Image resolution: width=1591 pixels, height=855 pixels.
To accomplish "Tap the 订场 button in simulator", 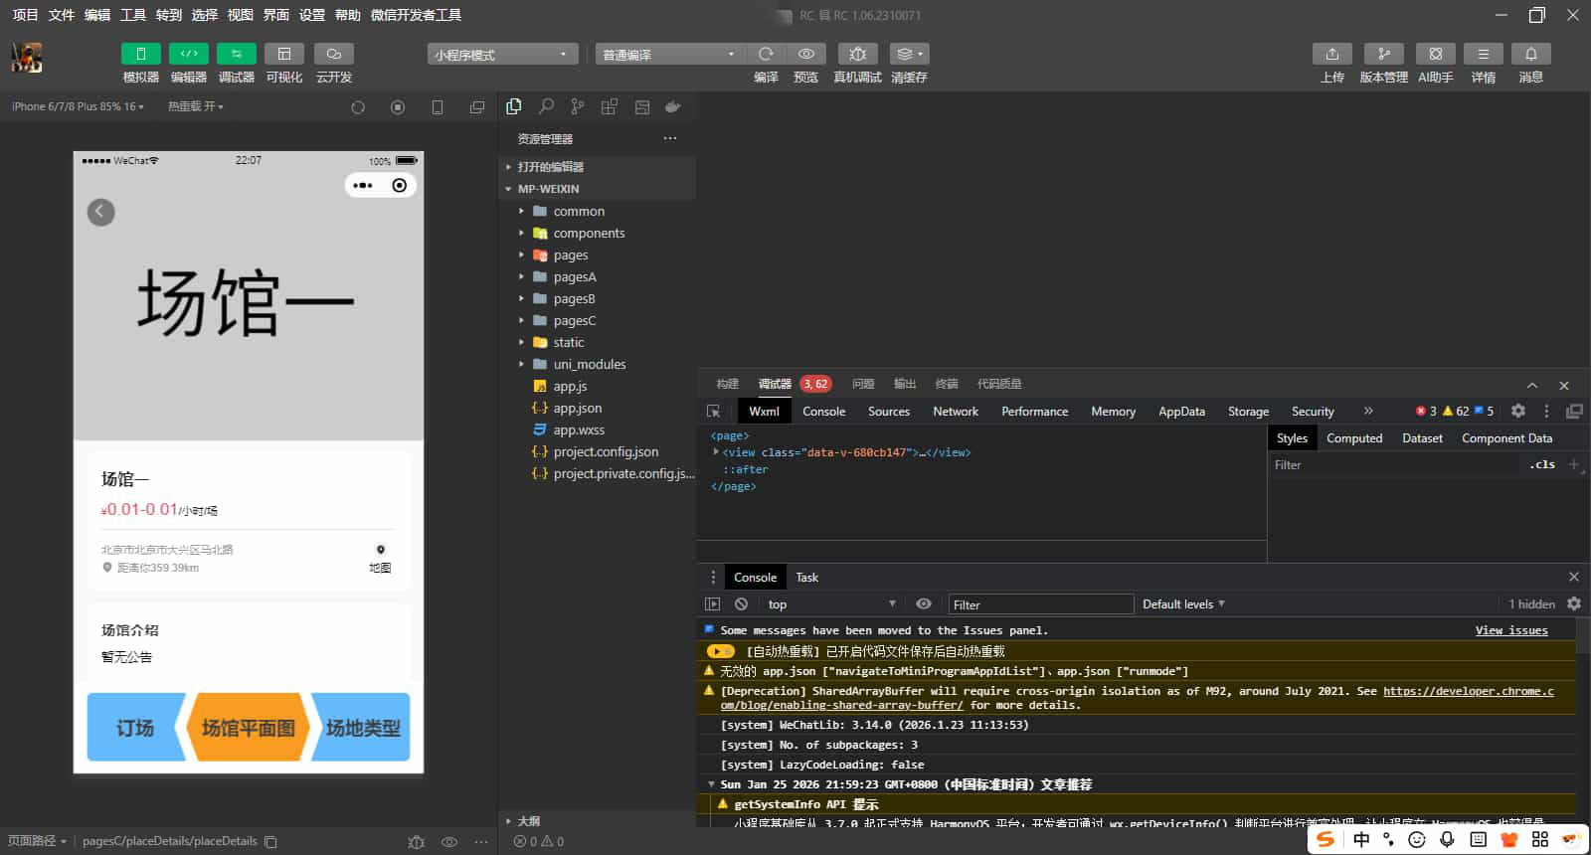I will click(x=135, y=728).
